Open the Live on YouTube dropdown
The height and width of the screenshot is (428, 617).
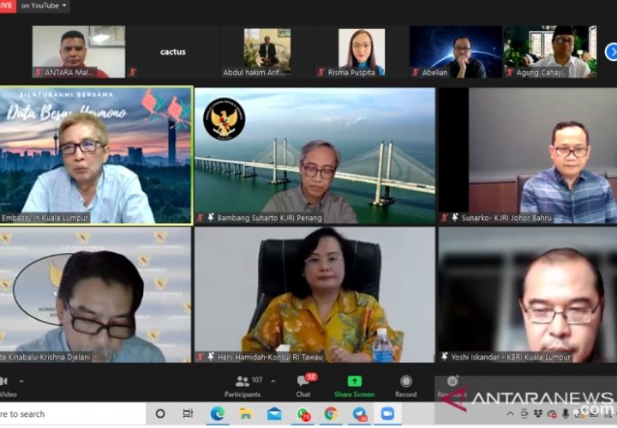click(x=43, y=6)
